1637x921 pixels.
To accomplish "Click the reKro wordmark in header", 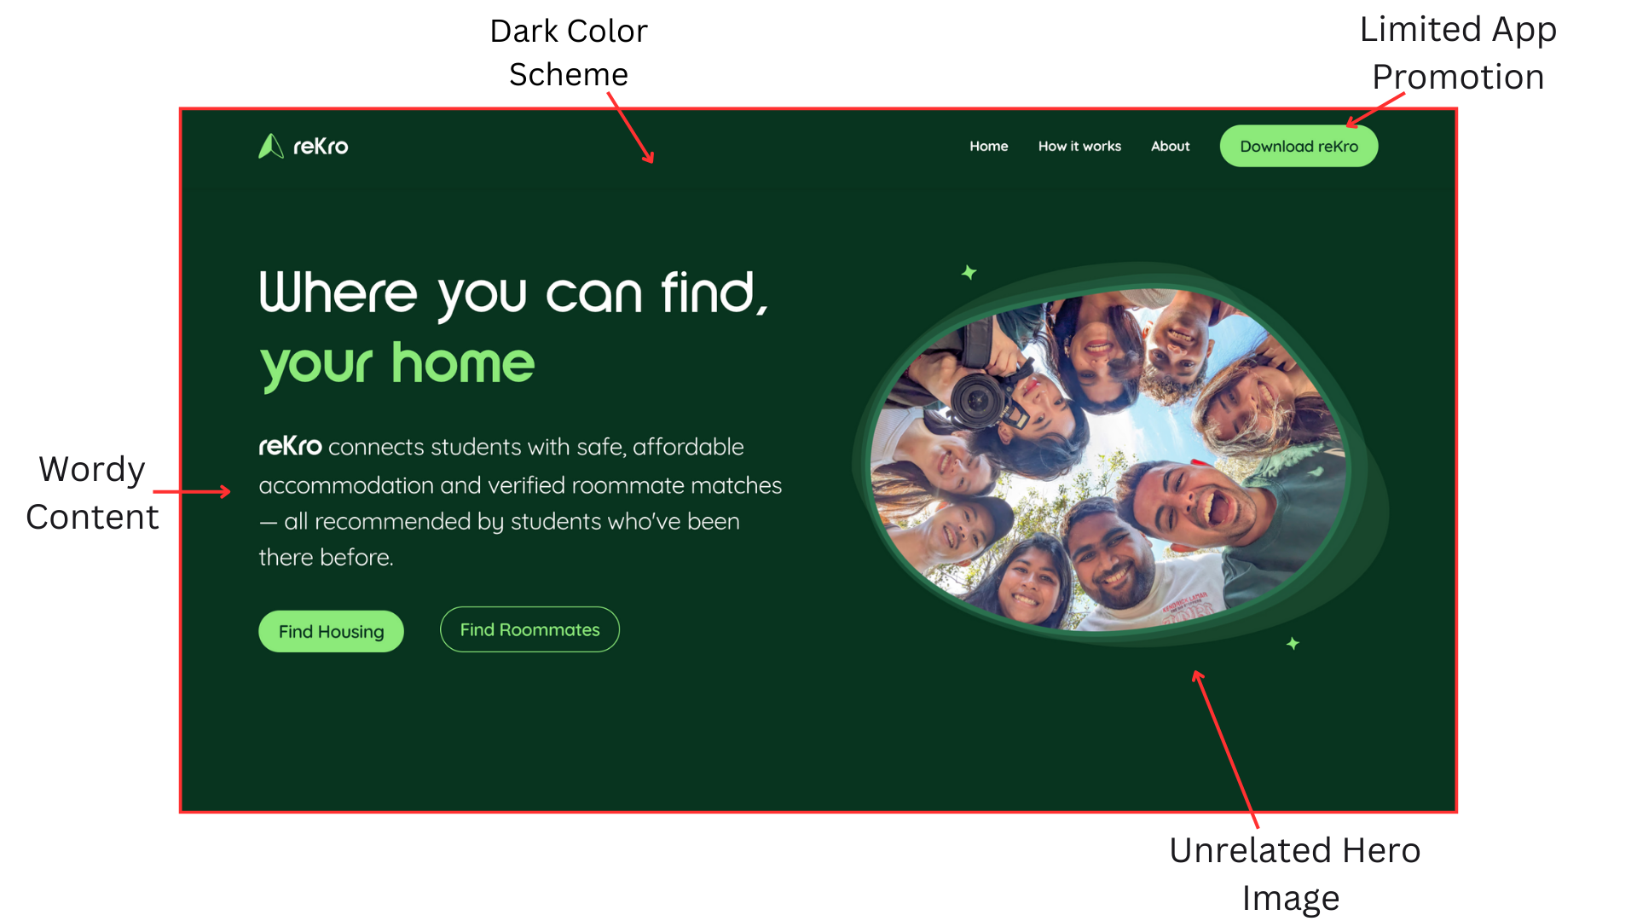I will 321,147.
